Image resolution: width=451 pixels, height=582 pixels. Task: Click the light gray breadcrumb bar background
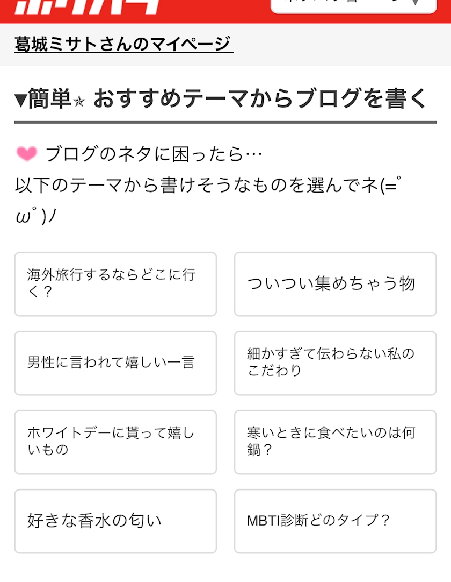[344, 45]
